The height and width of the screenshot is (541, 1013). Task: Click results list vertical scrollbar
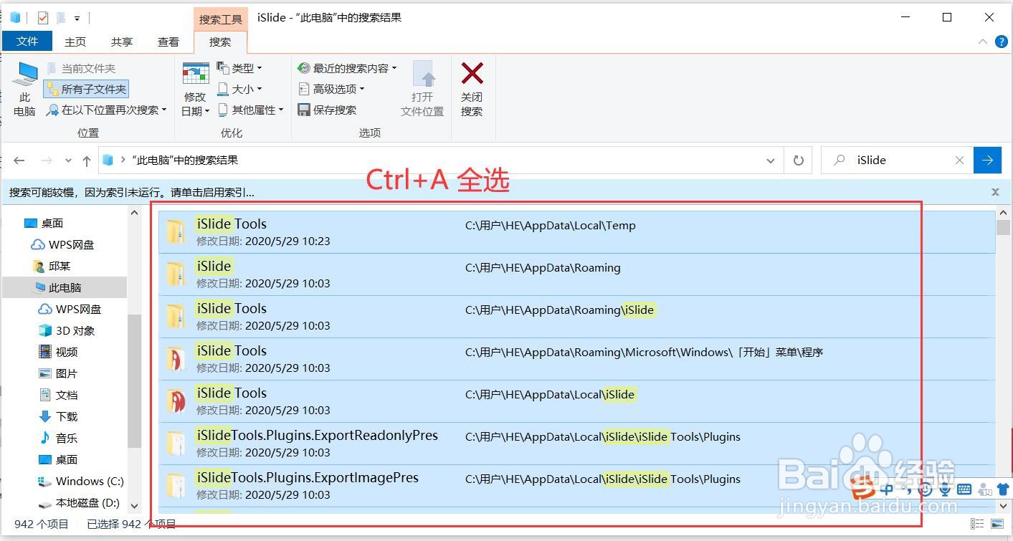click(1003, 358)
